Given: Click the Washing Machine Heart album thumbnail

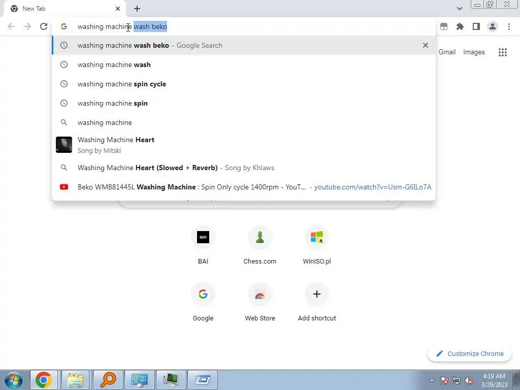Looking at the screenshot, I should point(64,145).
